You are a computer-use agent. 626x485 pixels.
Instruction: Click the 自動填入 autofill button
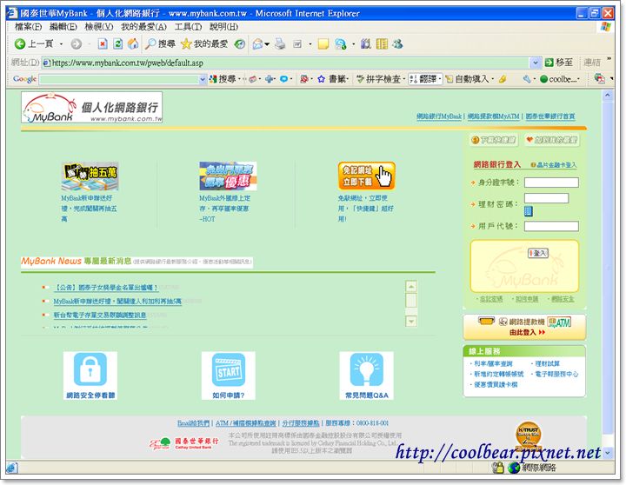point(467,79)
